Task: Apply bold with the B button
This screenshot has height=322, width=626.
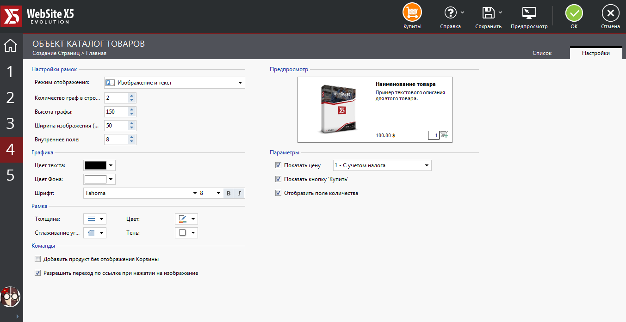Action: [229, 193]
